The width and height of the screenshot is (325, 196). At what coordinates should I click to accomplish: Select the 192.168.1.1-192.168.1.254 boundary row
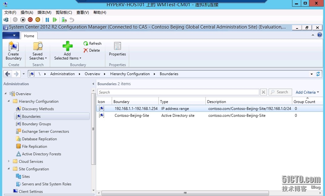(210, 108)
